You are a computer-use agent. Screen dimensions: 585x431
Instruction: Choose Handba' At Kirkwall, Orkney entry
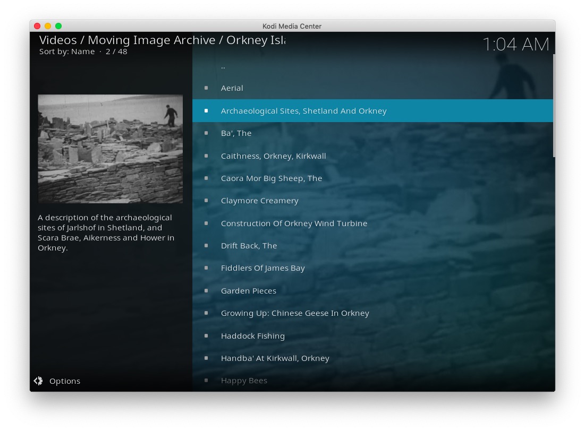pyautogui.click(x=275, y=358)
